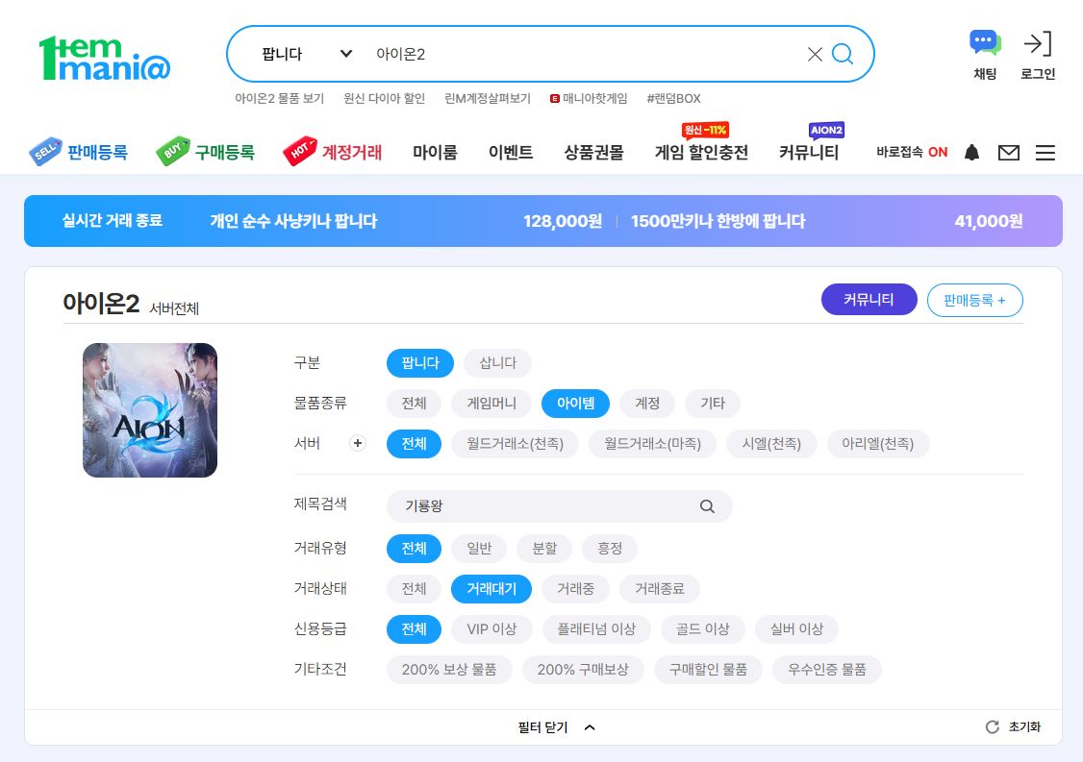Toggle 우수인증 물품 condition
1083x762 pixels.
[x=827, y=670]
